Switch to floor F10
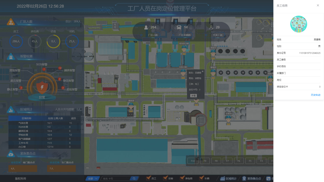This screenshot has height=182, width=324. tap(193, 161)
